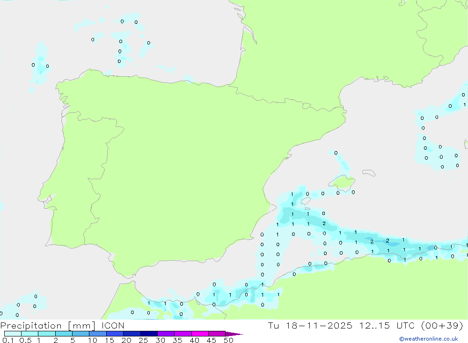Click the 15–20 mm royal blue legend segment
The image size is (468, 343).
115,334
